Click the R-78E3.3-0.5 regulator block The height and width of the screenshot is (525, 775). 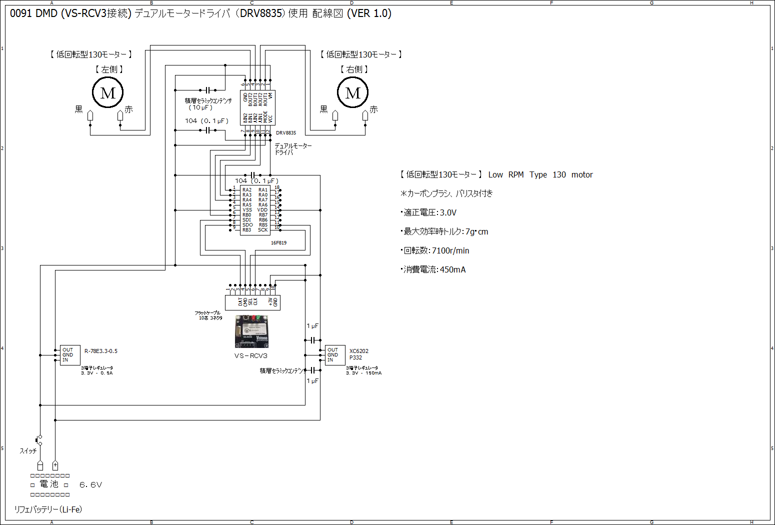[70, 355]
